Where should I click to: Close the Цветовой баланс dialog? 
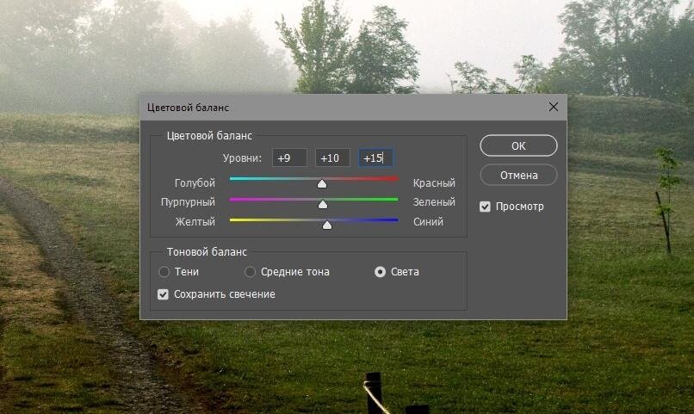pyautogui.click(x=554, y=107)
